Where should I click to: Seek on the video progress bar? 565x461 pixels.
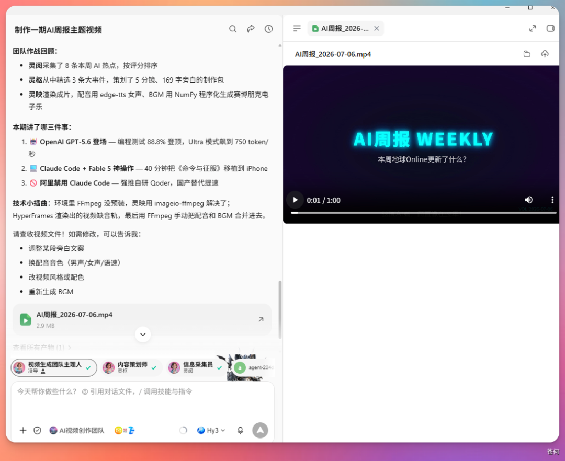(x=424, y=213)
